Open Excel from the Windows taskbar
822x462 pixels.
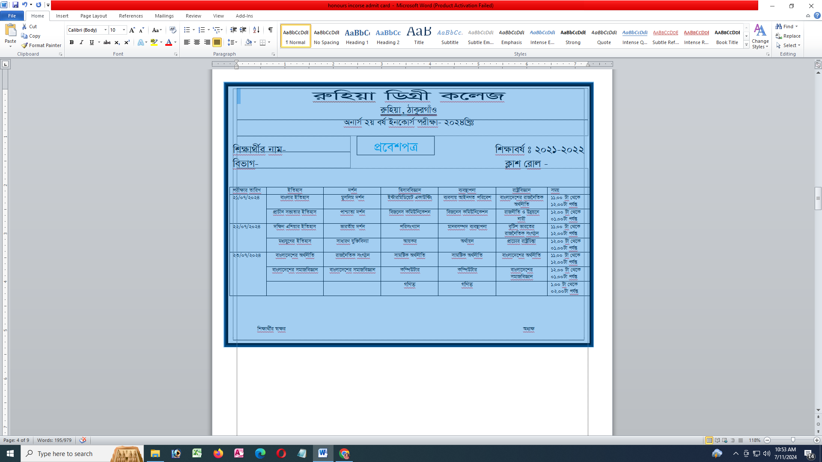[197, 453]
